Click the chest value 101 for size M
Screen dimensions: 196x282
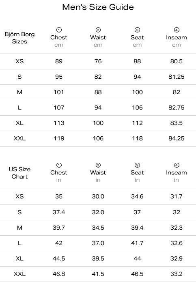(x=59, y=92)
